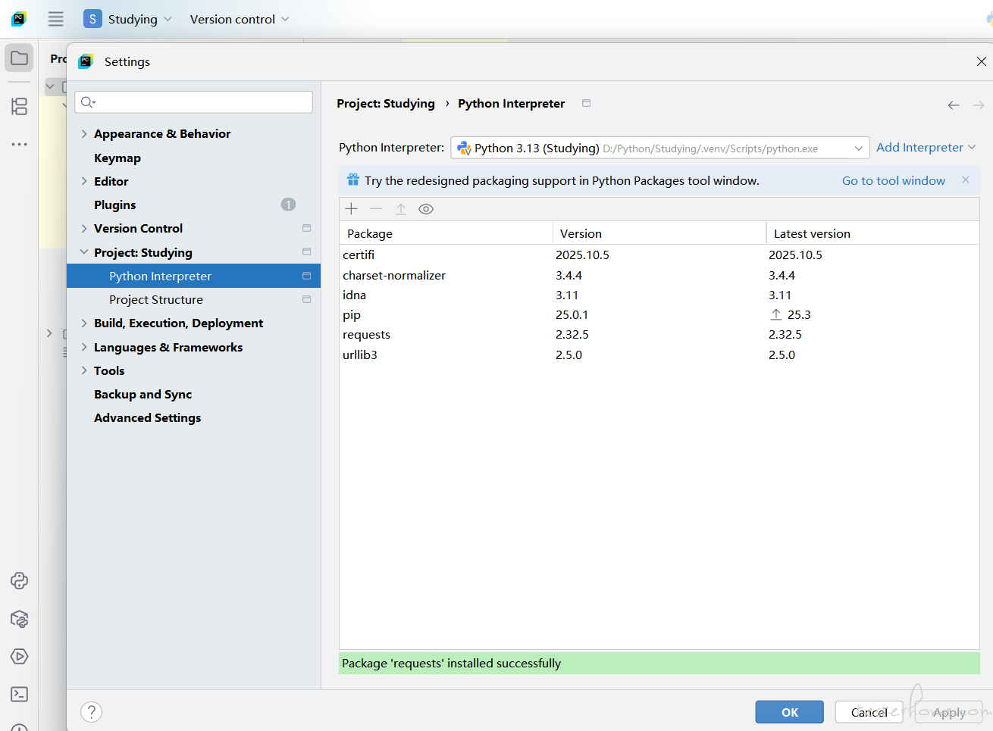
Task: Open the Python Packages tool icon
Action: point(20,619)
